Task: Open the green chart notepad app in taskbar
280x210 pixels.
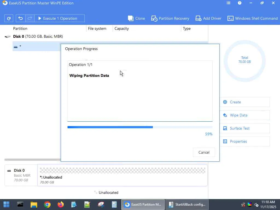Action: [x=87, y=205]
